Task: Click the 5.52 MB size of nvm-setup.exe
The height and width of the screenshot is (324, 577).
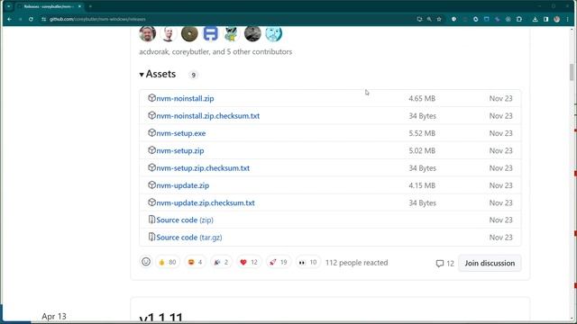Action: [422, 133]
